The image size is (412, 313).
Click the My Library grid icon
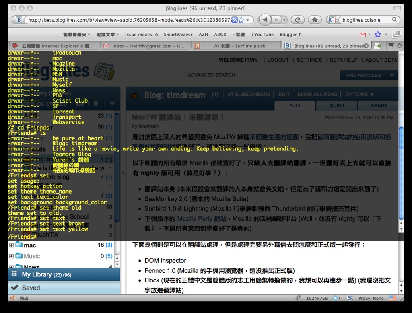coord(14,274)
